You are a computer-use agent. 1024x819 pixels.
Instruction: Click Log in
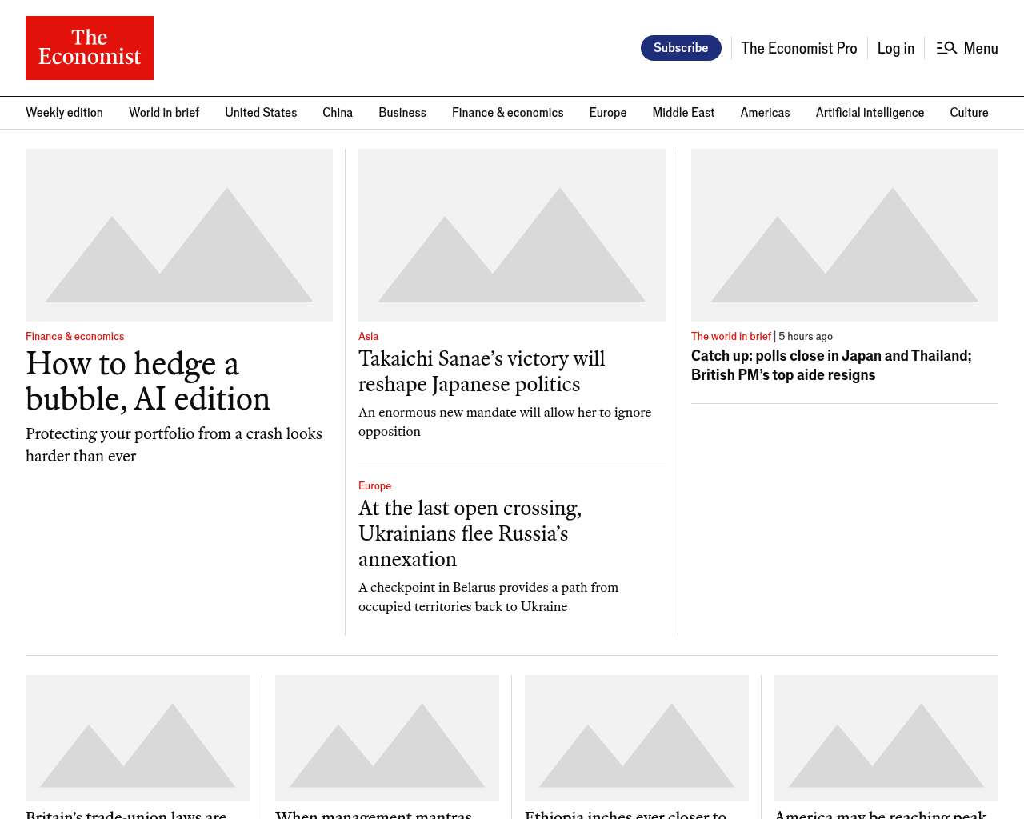point(895,48)
